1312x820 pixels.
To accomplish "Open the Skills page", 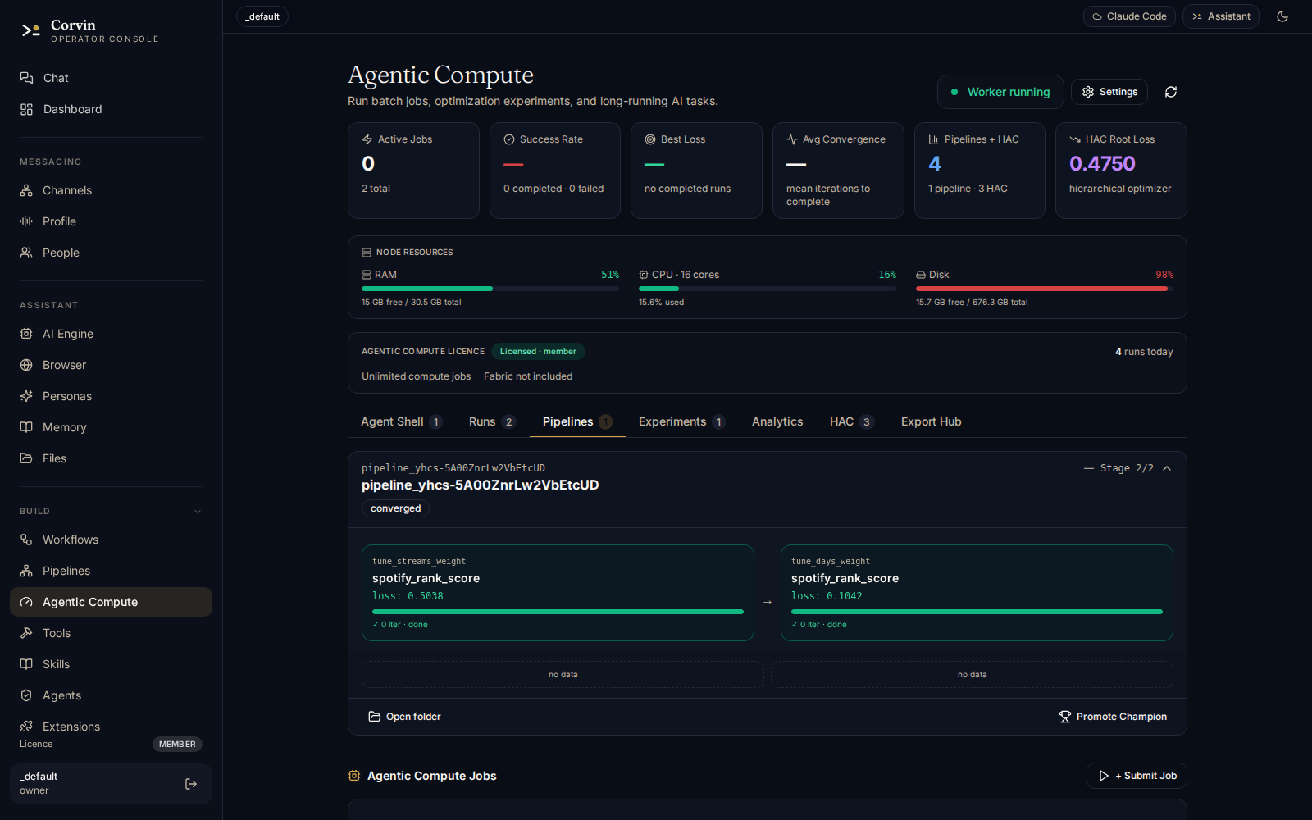I will (111, 664).
